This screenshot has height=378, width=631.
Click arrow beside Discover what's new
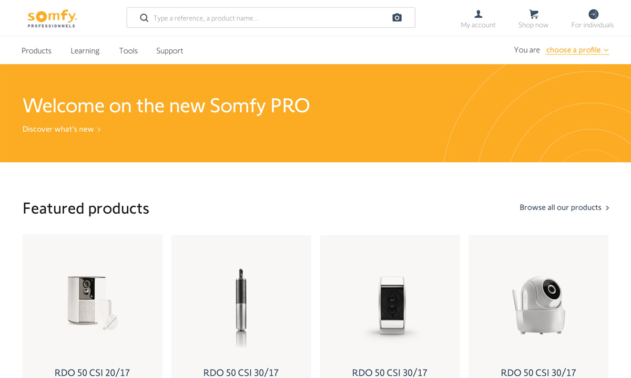pos(99,130)
